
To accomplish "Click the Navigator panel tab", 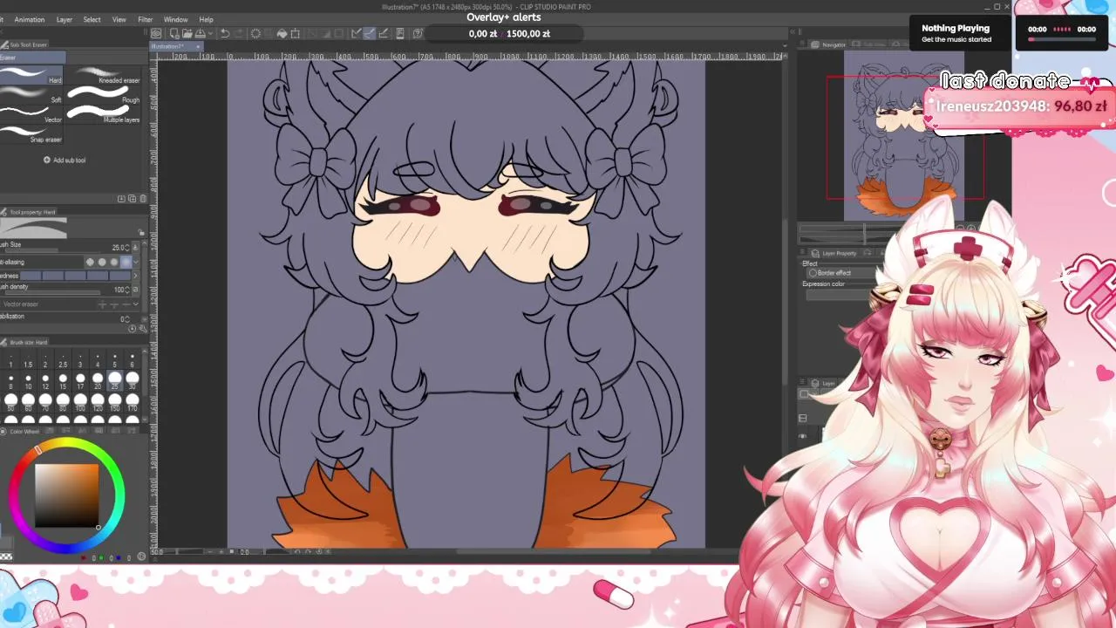I will click(x=828, y=44).
